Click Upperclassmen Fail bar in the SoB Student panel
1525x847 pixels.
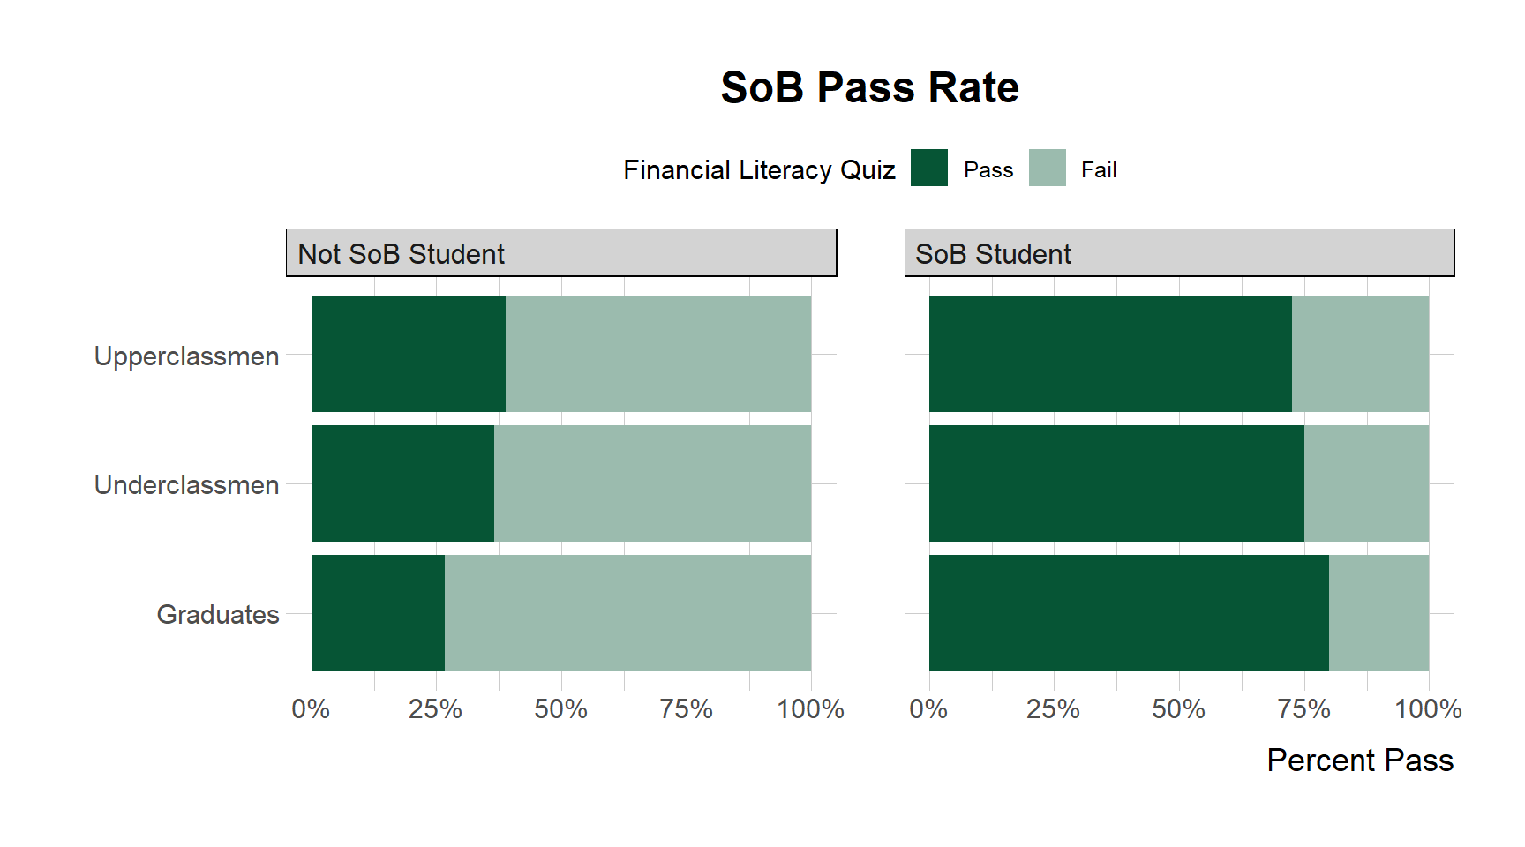tap(1360, 354)
